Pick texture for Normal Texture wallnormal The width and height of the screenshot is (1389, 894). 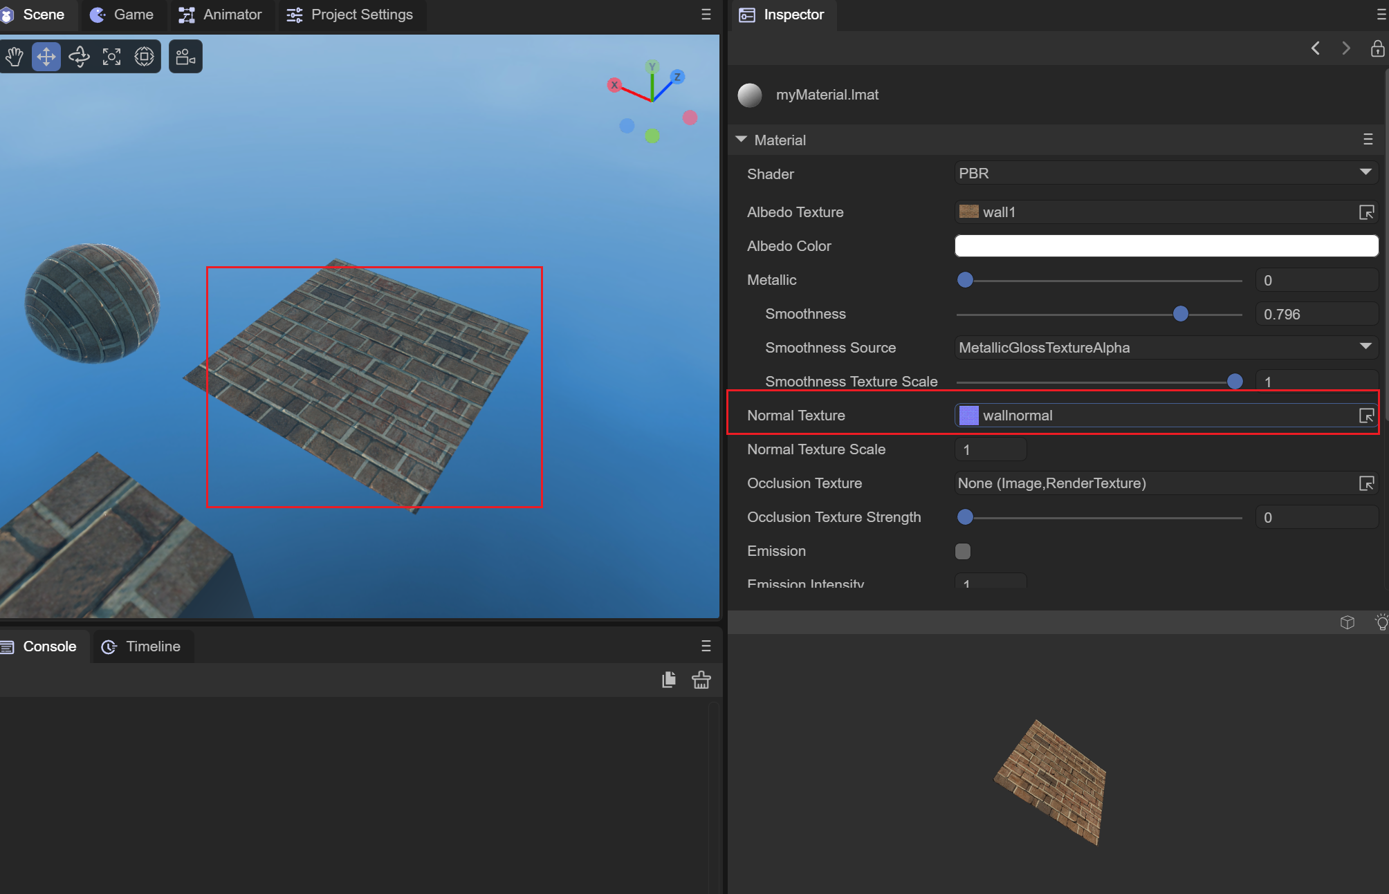[1366, 416]
